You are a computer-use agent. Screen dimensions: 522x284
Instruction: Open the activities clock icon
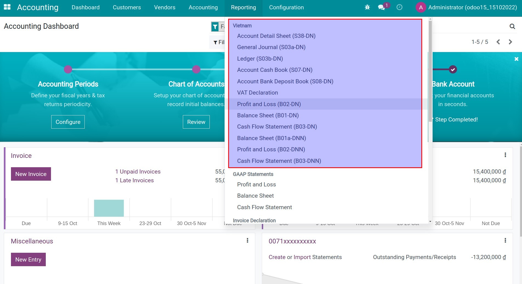pos(399,7)
